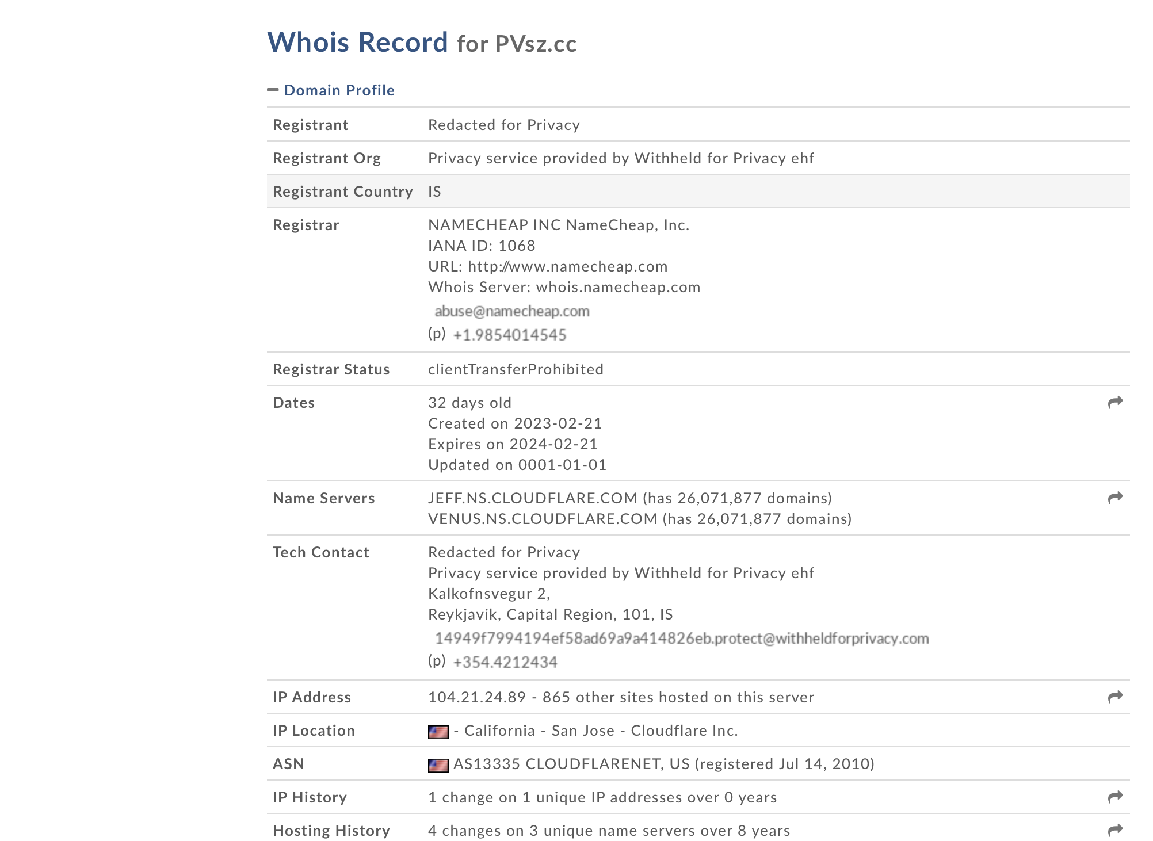
Task: Select the VENUS.NS.CLOUDFLARE.COM name server text
Action: (x=543, y=519)
